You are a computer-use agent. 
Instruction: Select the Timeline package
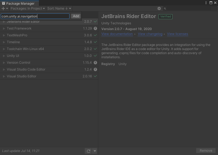pos(49,42)
